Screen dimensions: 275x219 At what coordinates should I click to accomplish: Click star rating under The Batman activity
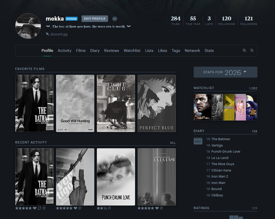tap(23, 208)
